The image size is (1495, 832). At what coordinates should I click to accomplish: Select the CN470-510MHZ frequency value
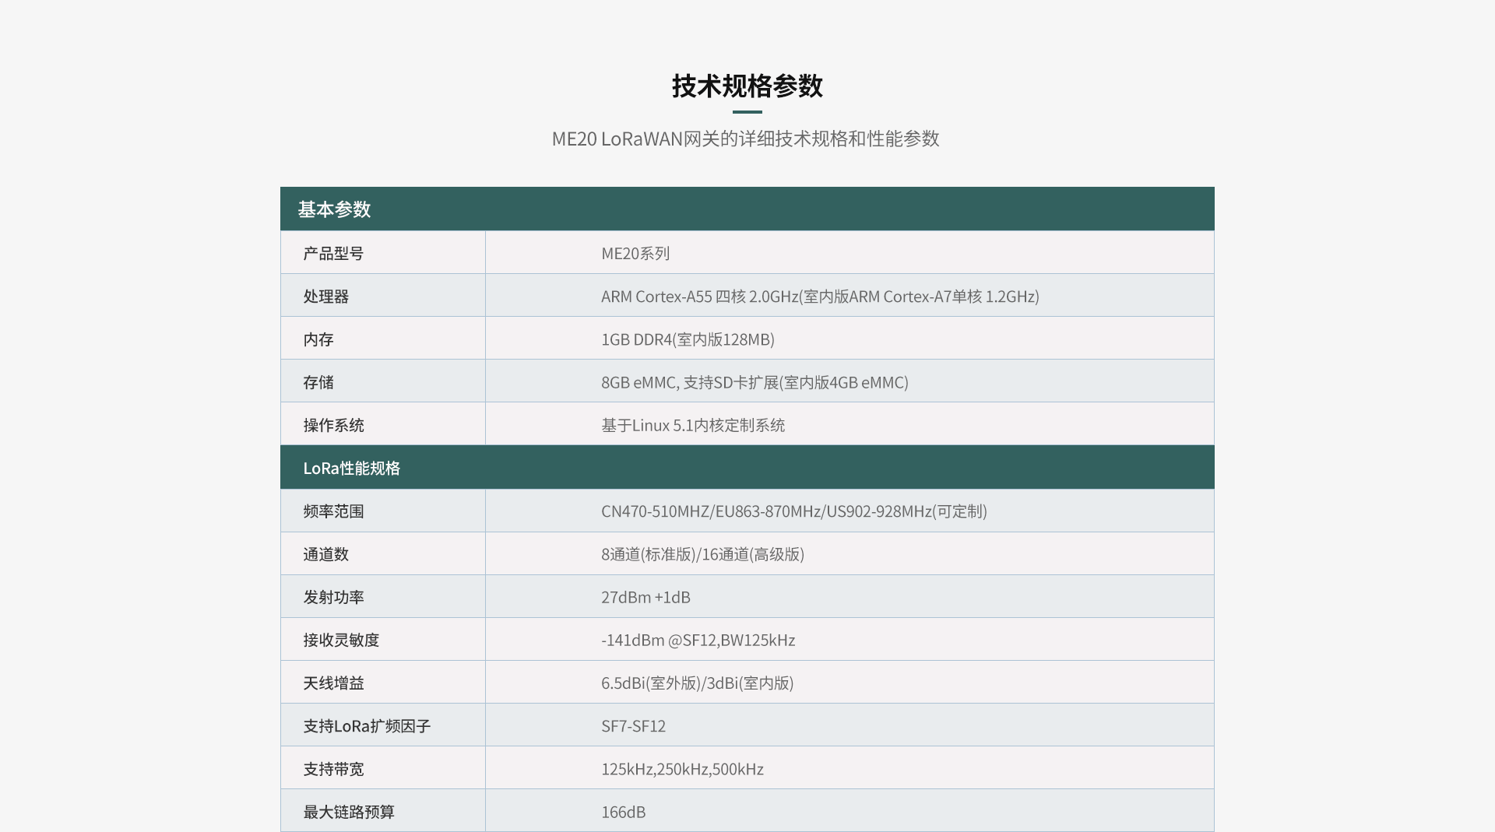793,511
